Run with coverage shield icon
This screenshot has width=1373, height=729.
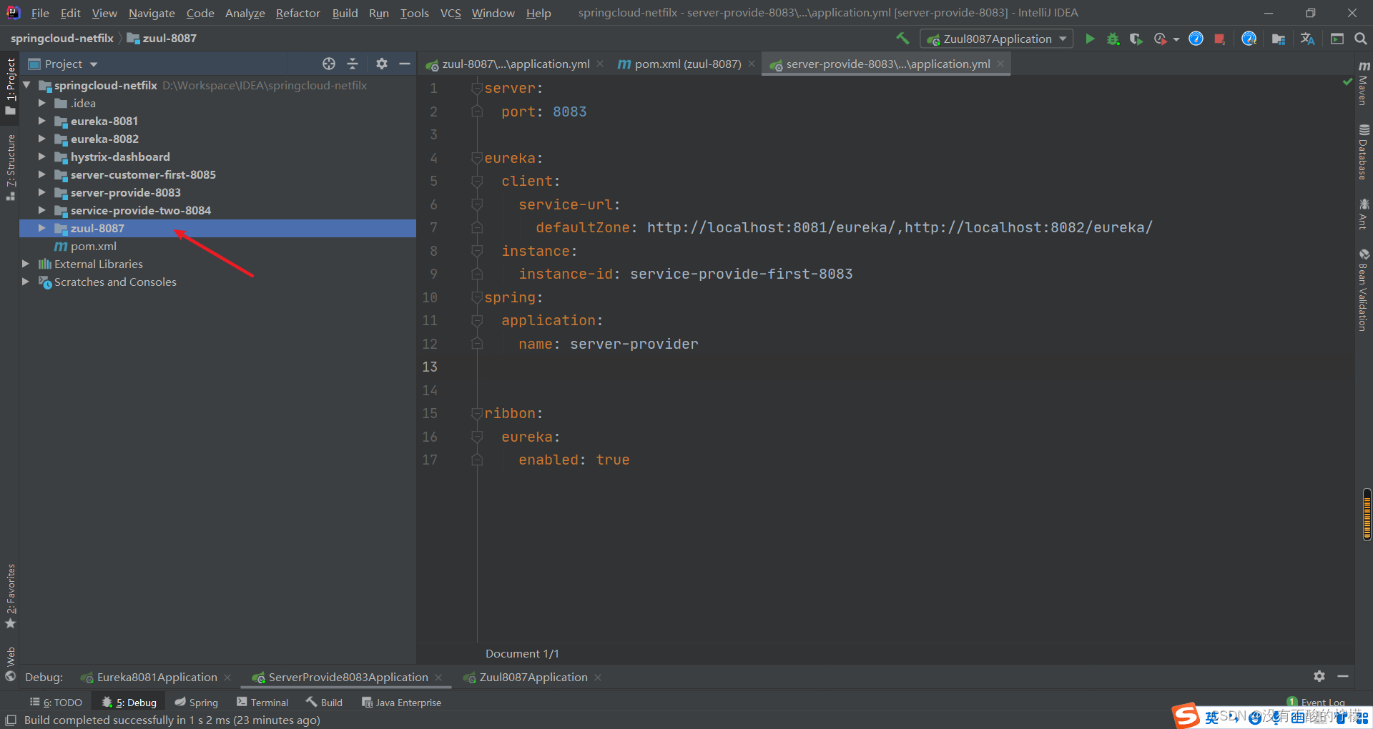pyautogui.click(x=1136, y=39)
